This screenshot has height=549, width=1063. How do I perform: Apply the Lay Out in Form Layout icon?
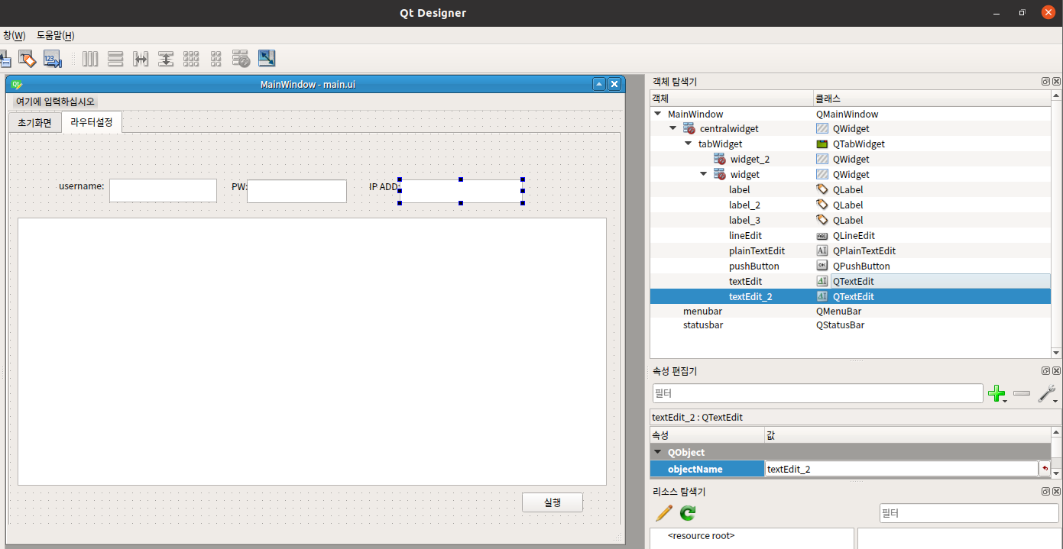point(216,59)
